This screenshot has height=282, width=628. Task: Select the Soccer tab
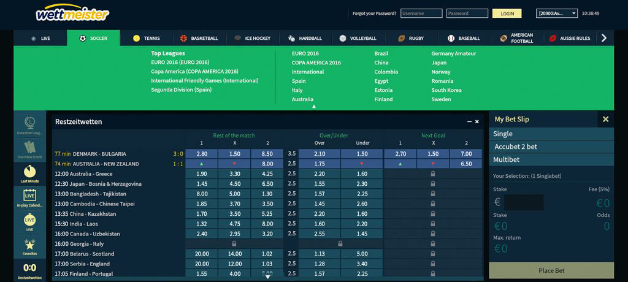point(93,38)
